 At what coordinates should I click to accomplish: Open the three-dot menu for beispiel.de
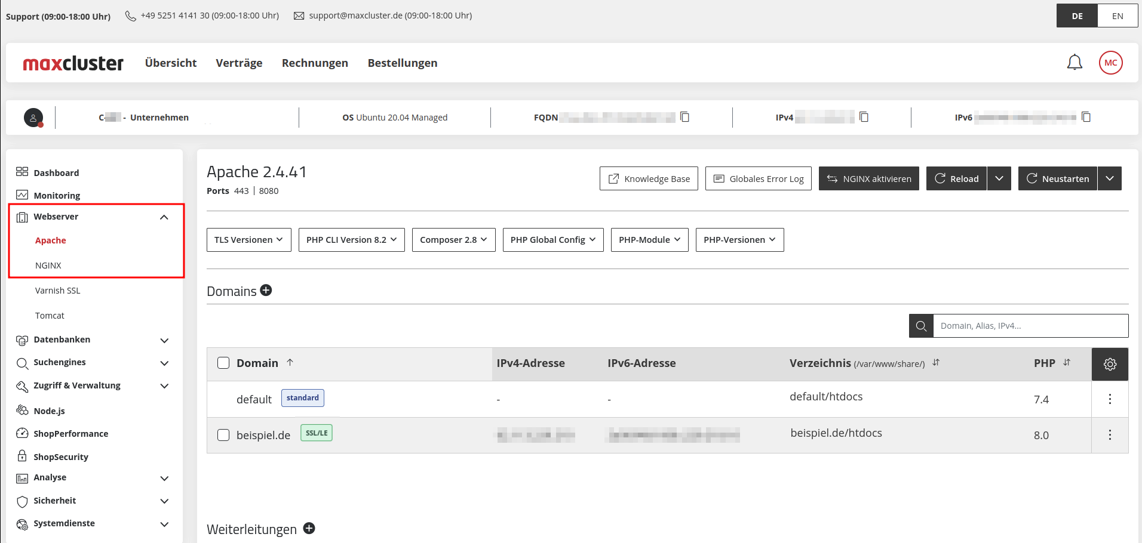click(x=1110, y=435)
